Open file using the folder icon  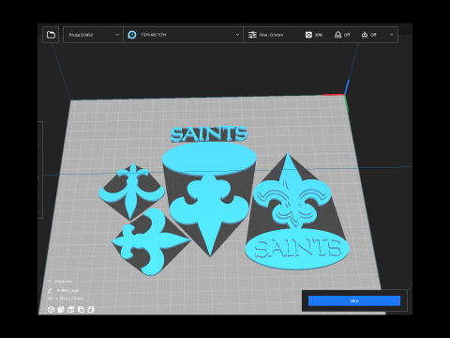coord(51,35)
